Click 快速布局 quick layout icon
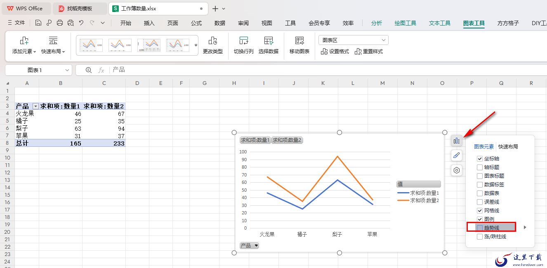Viewport: 547px width, 268px height. (53, 41)
